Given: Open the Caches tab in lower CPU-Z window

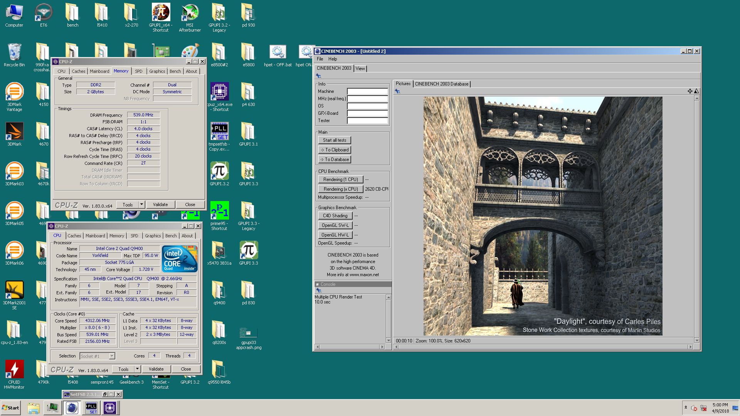Looking at the screenshot, I should [x=74, y=236].
